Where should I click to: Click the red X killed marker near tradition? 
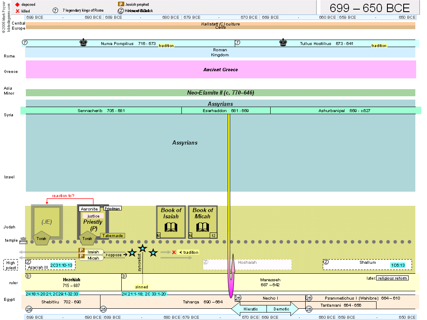pos(174,252)
